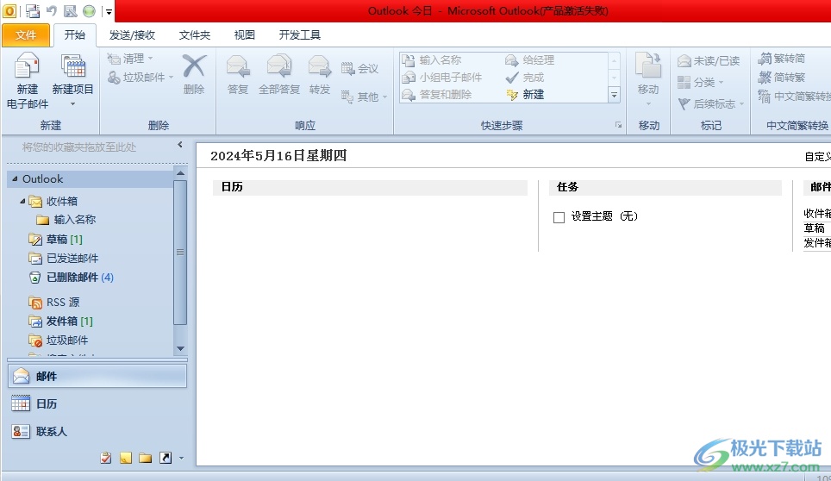The image size is (831, 481).
Task: Click the Meeting (会议) icon
Action: coord(347,68)
